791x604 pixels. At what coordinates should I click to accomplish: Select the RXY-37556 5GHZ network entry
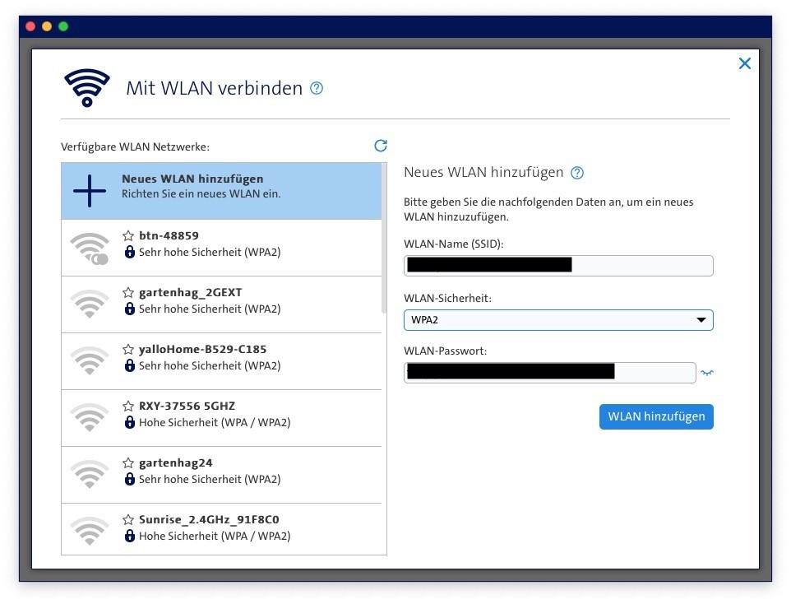222,418
